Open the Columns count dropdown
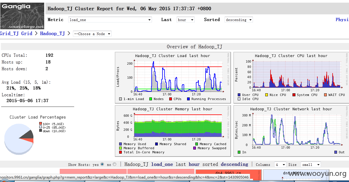The width and height of the screenshot is (349, 182). click(280, 165)
